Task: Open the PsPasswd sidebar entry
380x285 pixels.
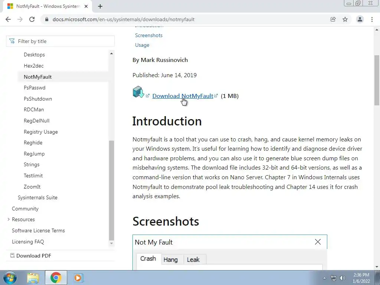Action: coord(35,88)
